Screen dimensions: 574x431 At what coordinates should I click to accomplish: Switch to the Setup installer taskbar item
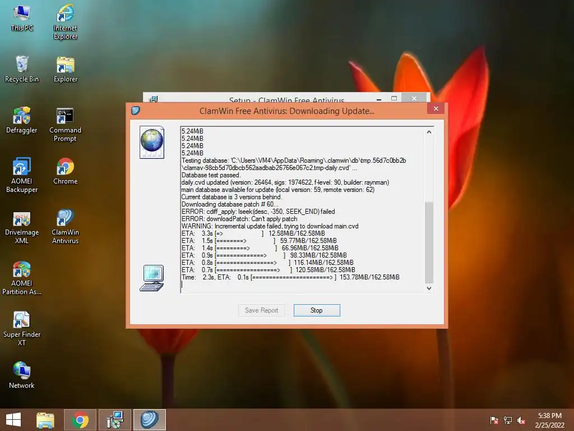click(x=115, y=420)
